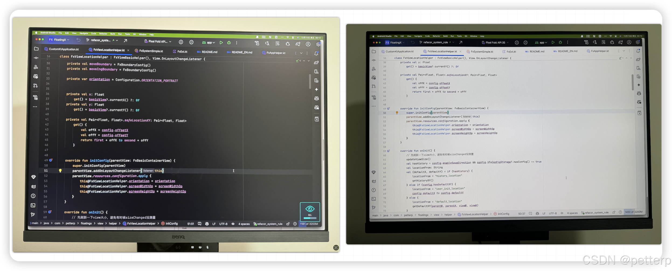The height and width of the screenshot is (271, 672).
Task: Open Notifications bell in dark window
Action: click(x=316, y=54)
